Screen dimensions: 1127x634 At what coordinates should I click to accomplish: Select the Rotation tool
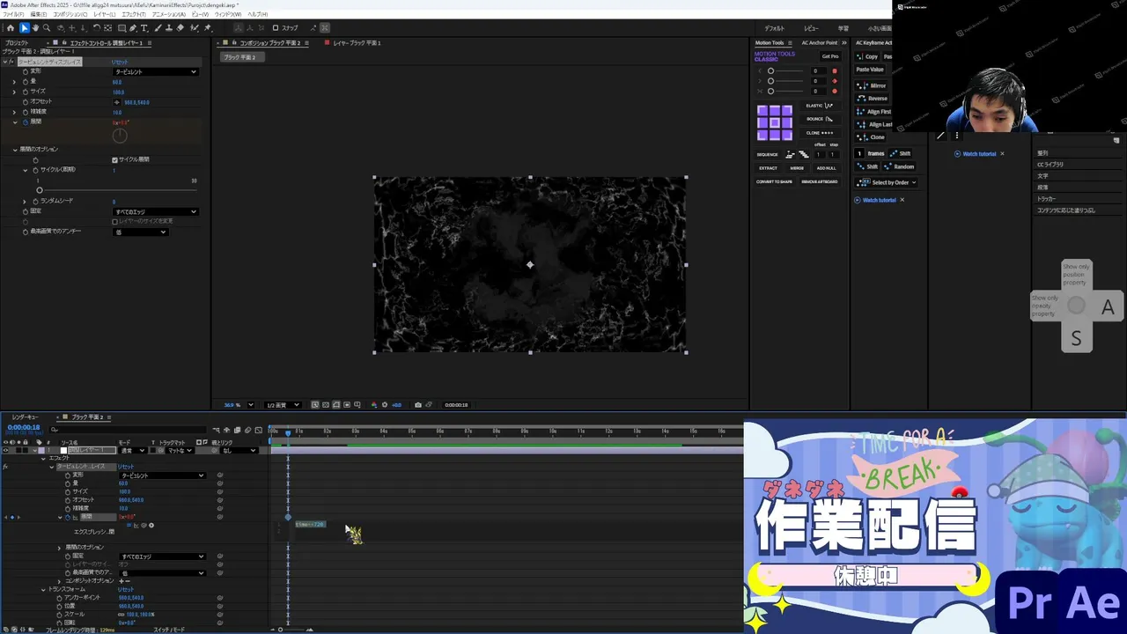96,28
